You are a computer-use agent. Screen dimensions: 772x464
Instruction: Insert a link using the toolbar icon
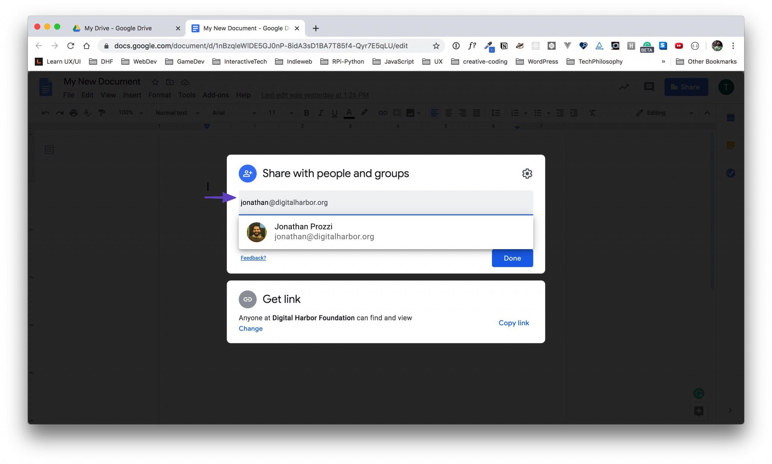pos(383,113)
